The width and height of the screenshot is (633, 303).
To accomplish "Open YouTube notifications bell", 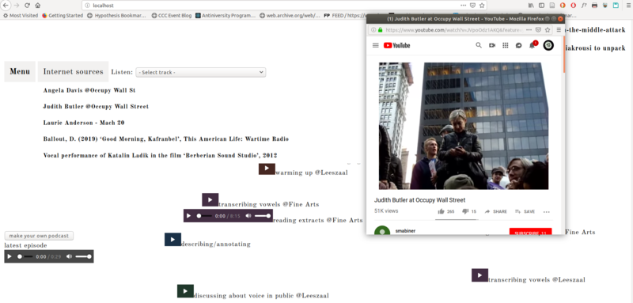I will (532, 46).
